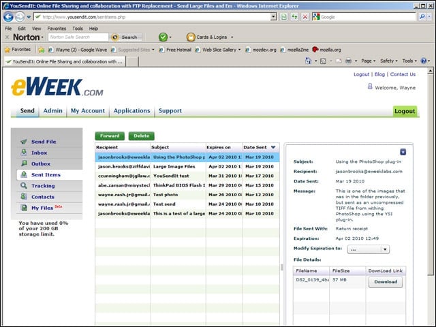Open the File menu
The width and height of the screenshot is (436, 327).
(x=8, y=29)
